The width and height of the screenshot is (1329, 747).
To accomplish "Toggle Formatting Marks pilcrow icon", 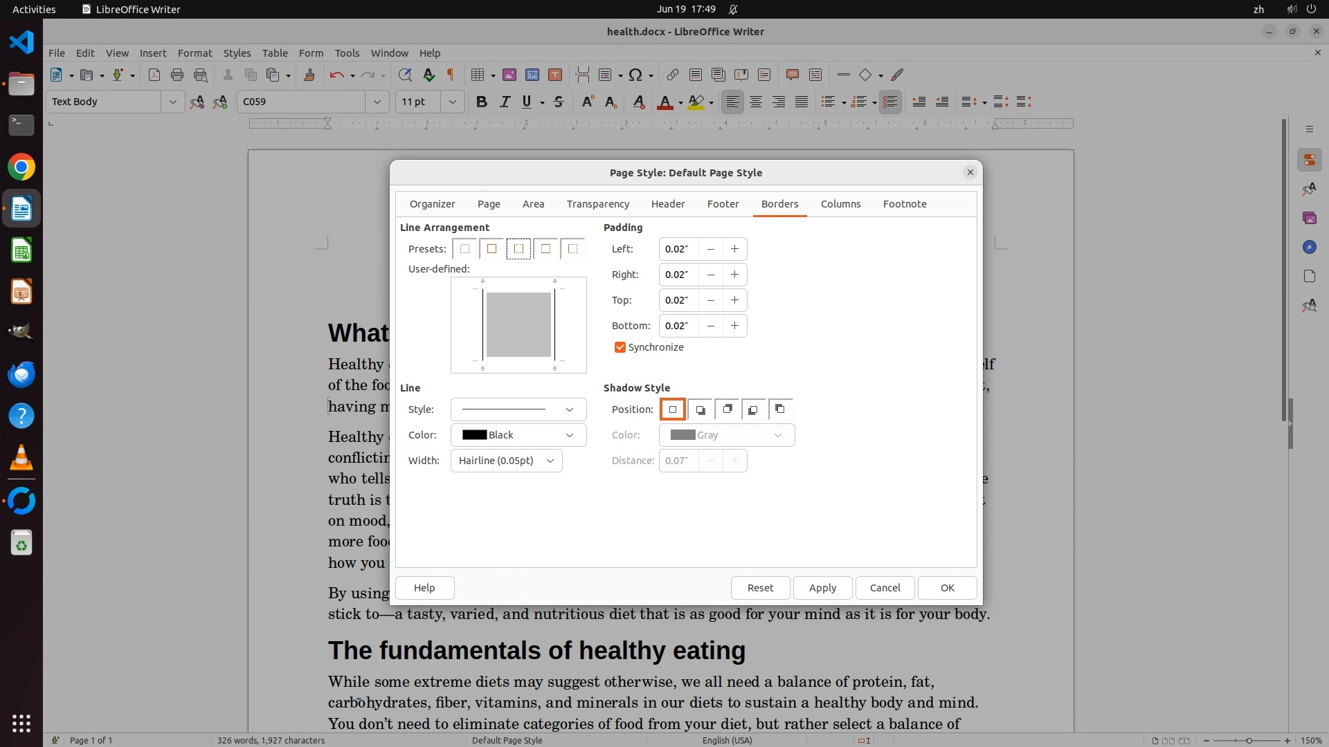I will [451, 75].
